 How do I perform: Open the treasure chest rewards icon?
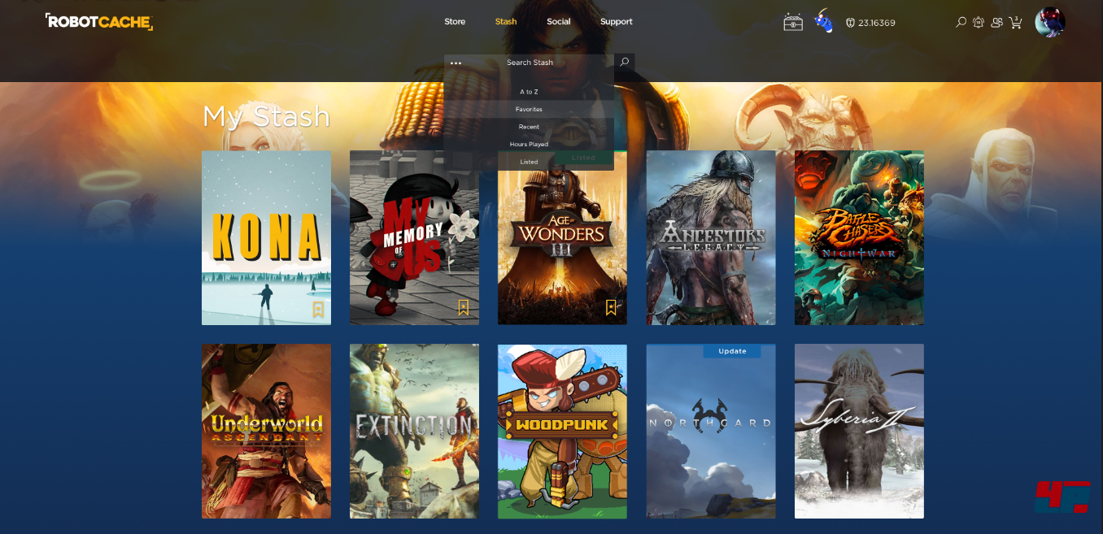tap(792, 23)
